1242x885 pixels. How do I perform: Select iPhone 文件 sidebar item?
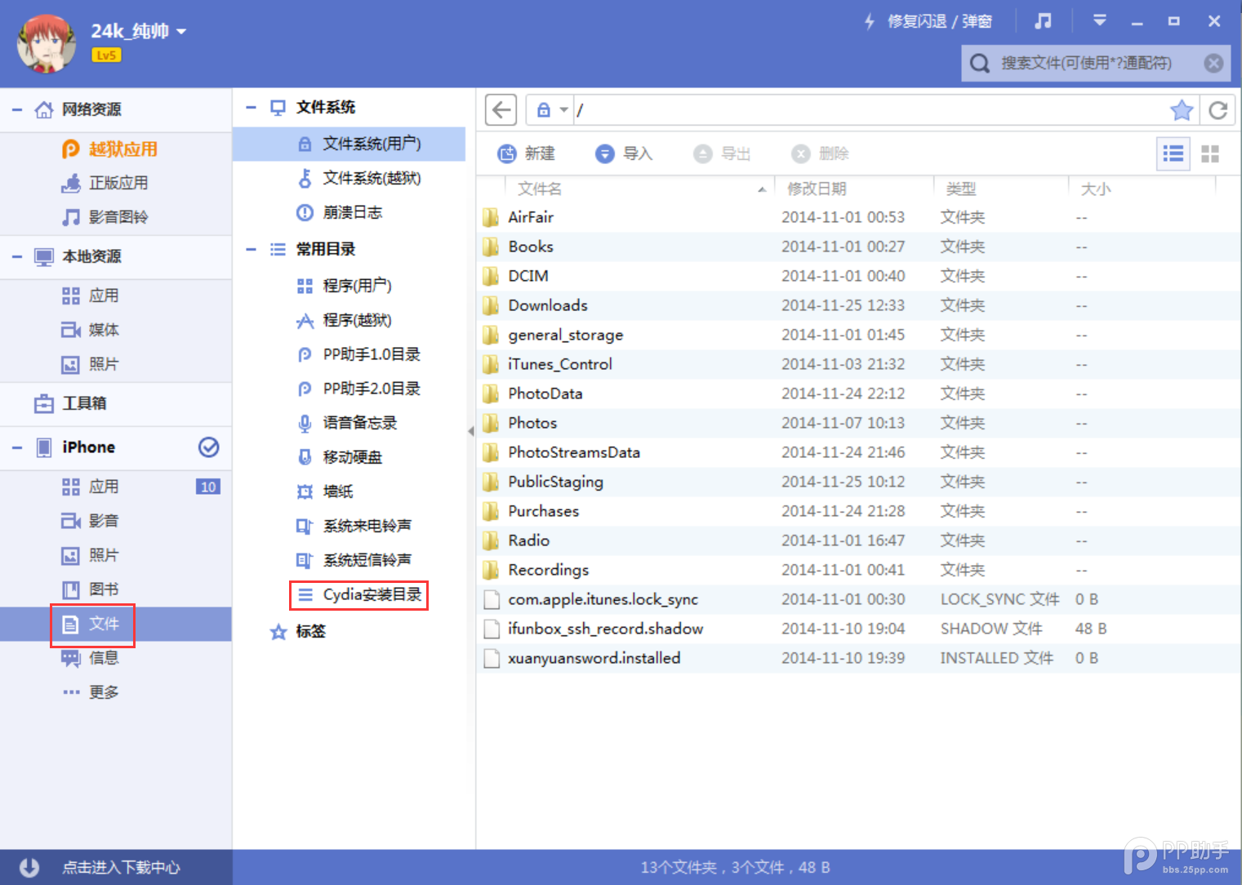(116, 624)
